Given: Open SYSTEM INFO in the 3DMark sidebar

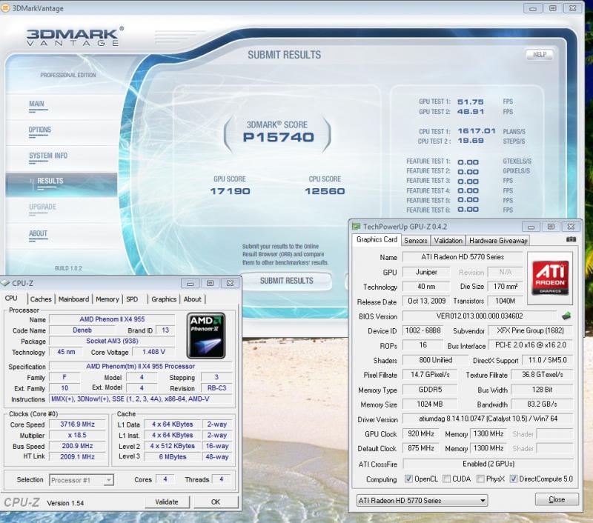Looking at the screenshot, I should [x=48, y=156].
